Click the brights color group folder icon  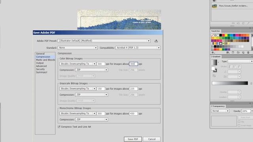[x=212, y=49]
